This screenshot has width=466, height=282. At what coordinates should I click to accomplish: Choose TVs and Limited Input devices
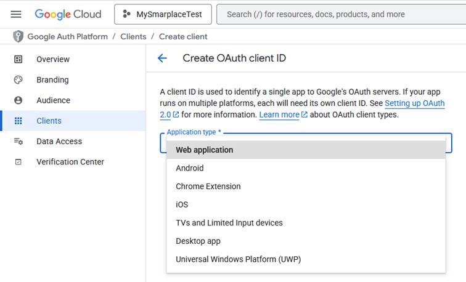pyautogui.click(x=229, y=223)
